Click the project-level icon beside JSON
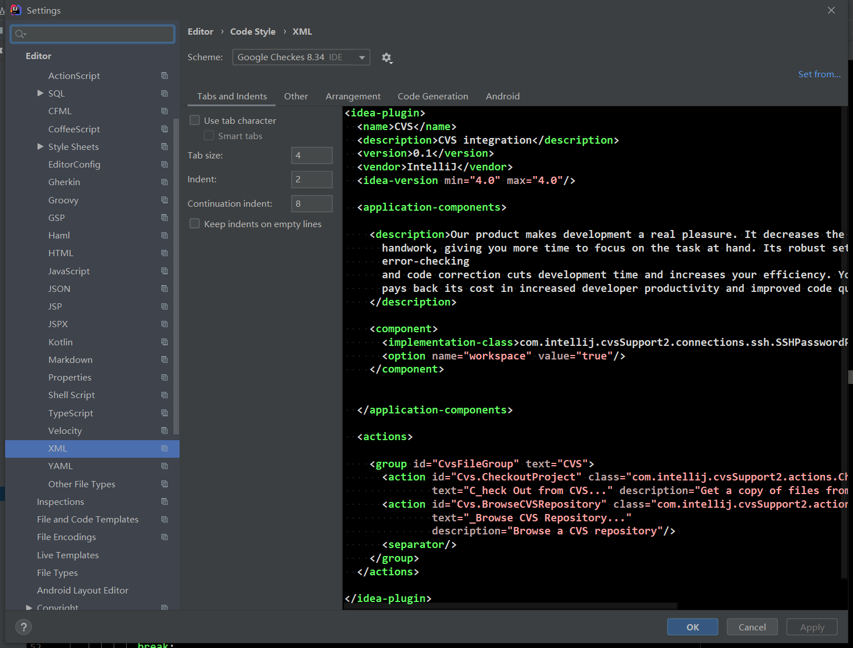This screenshot has height=648, width=853. click(164, 289)
